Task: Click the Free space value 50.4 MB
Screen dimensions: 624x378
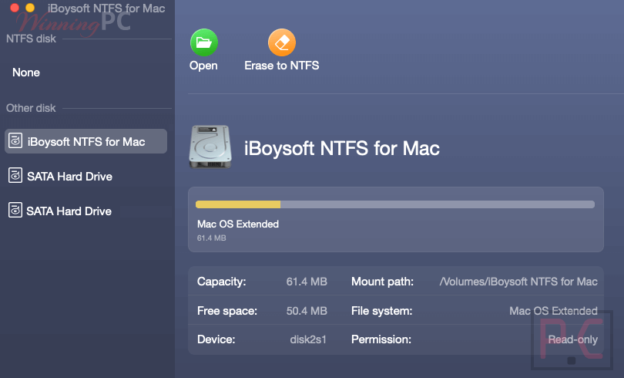Action: [x=307, y=311]
